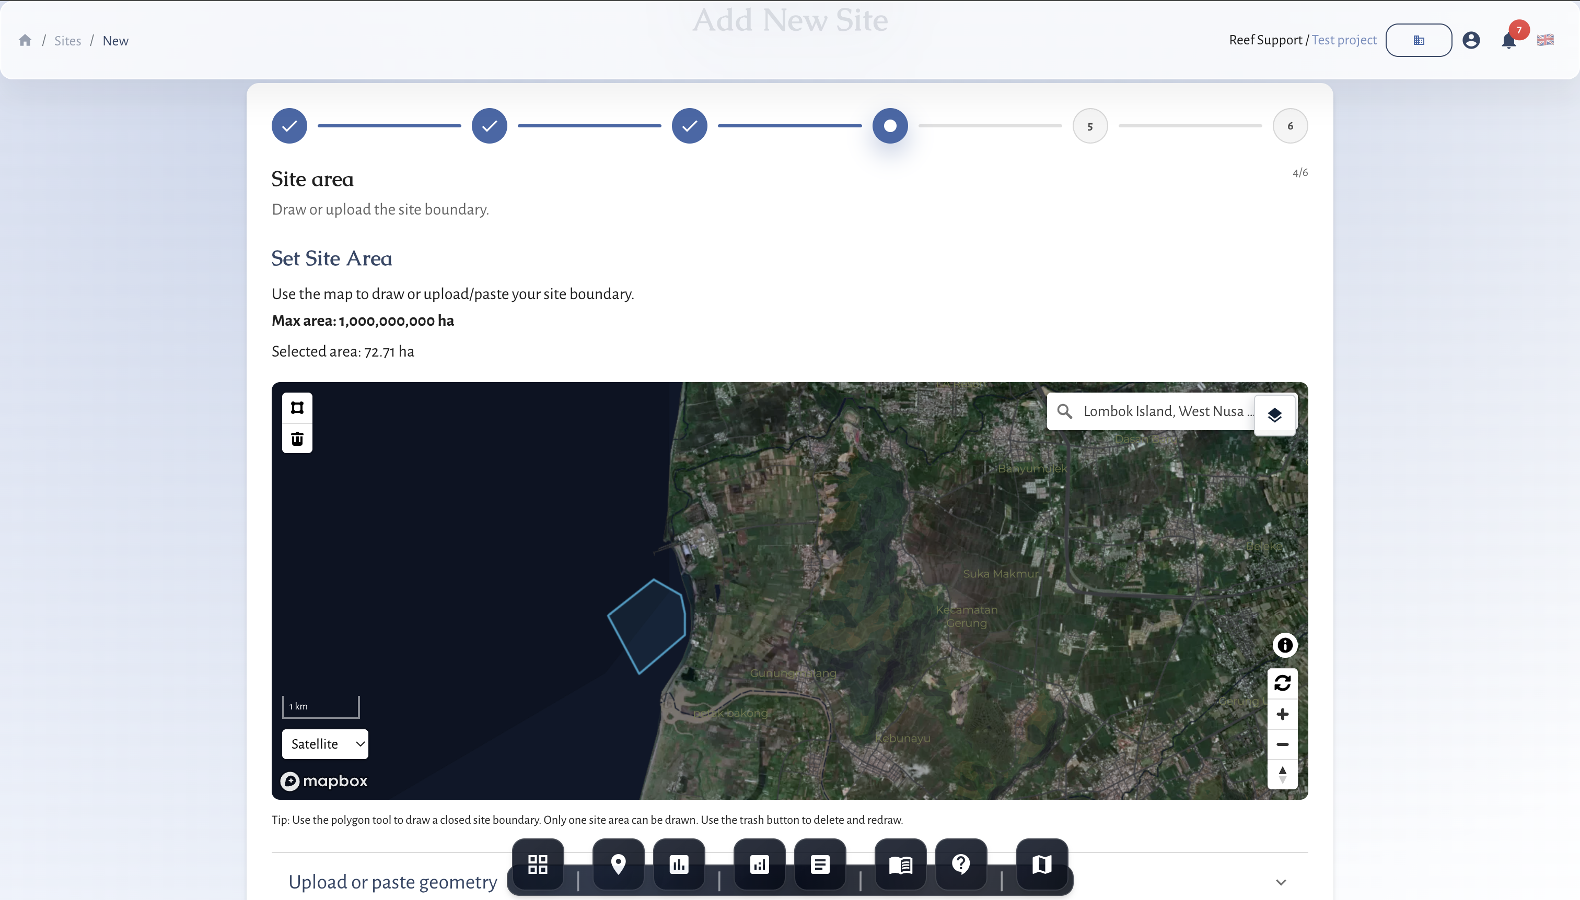This screenshot has height=900, width=1580.
Task: Click the Mapbox attribution link
Action: coord(324,780)
